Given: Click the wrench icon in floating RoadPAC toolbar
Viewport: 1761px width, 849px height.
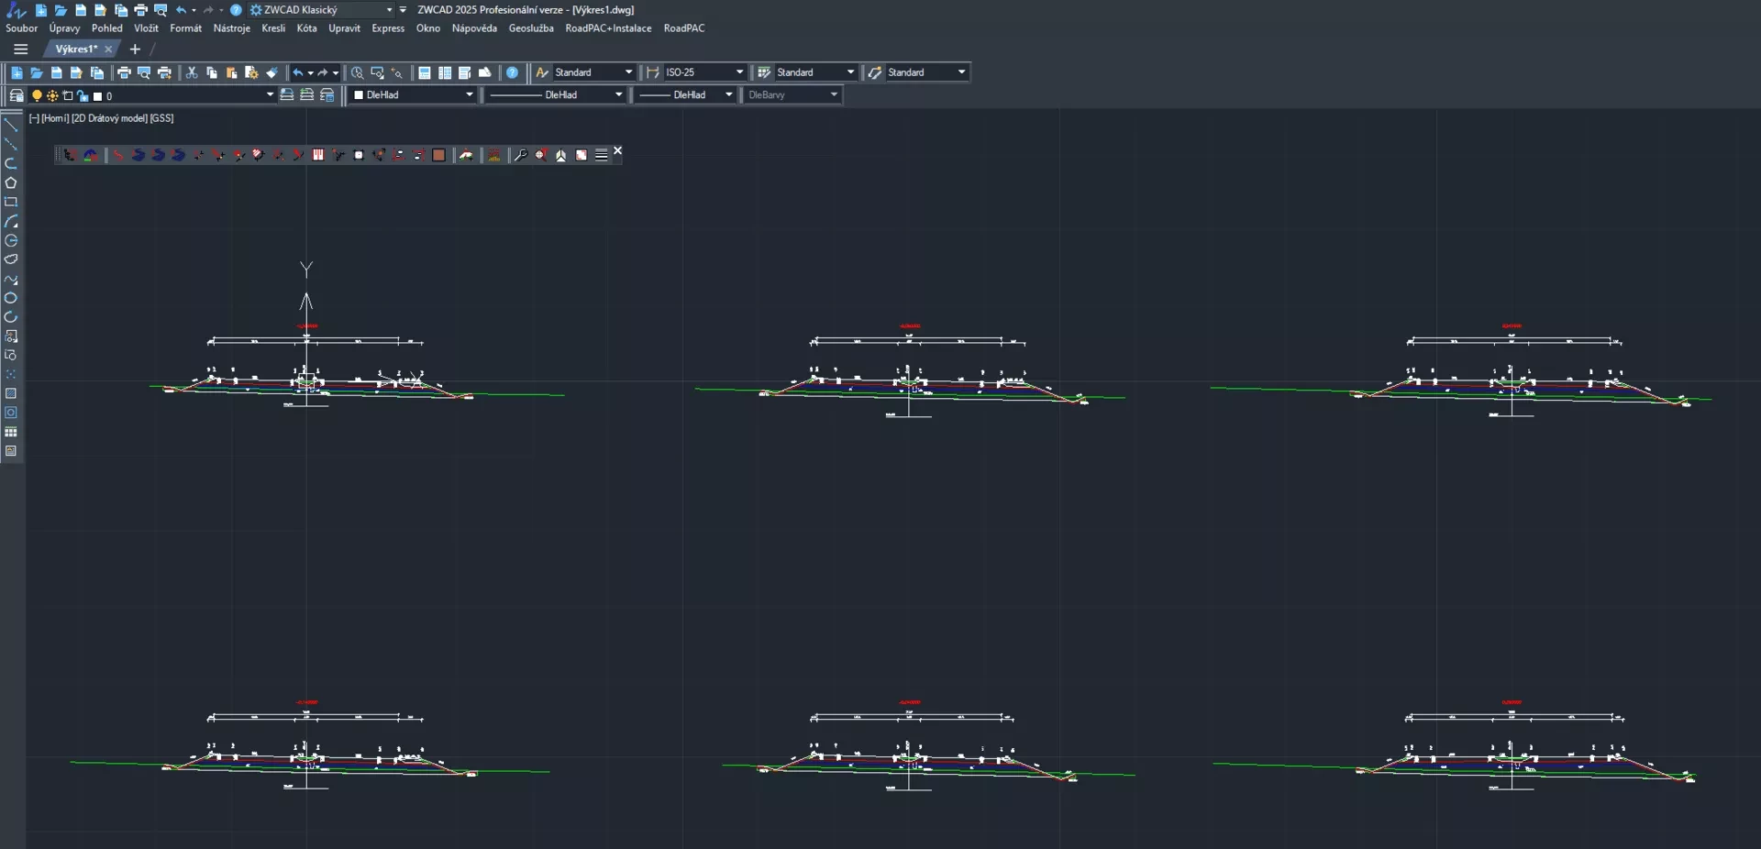Looking at the screenshot, I should tap(520, 155).
